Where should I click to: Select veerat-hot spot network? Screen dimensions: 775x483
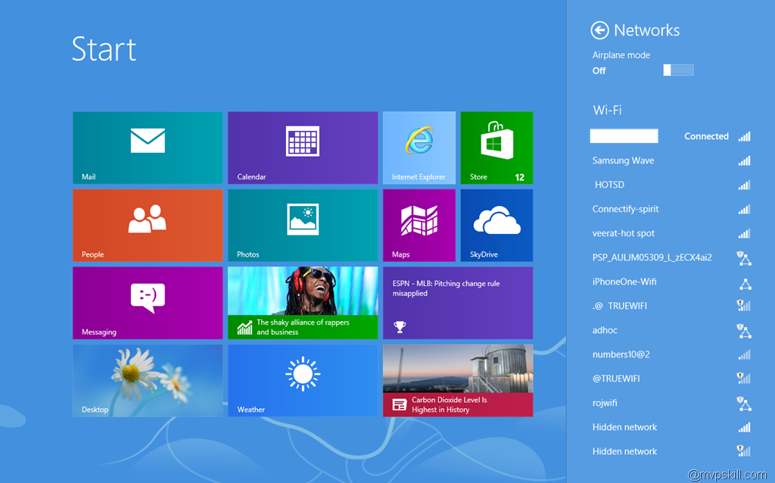[x=671, y=233]
